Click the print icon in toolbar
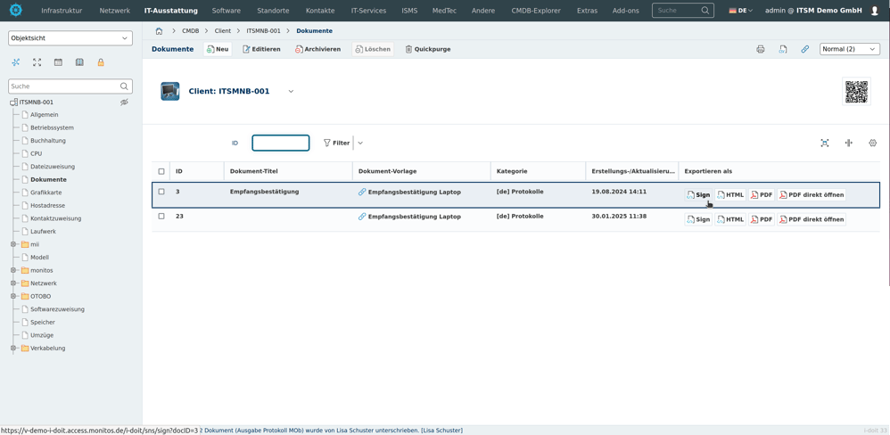 (x=761, y=49)
